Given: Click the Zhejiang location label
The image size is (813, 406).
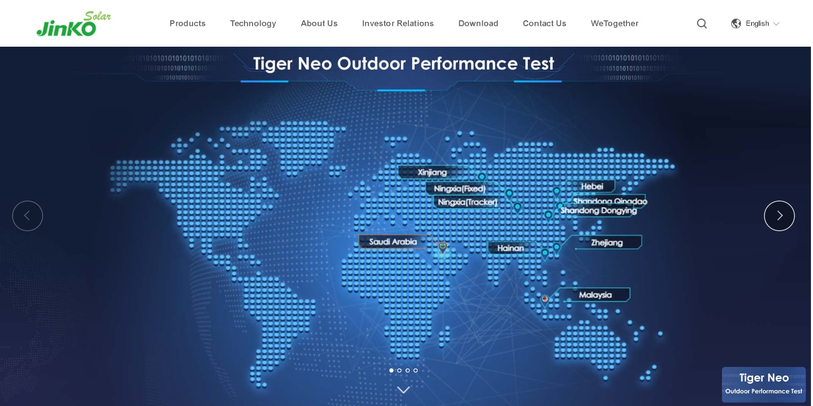Looking at the screenshot, I should (x=607, y=243).
